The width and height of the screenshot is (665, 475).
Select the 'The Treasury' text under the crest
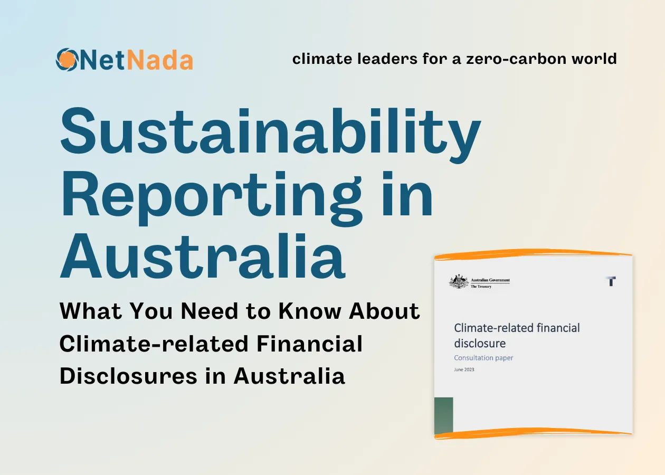coord(482,286)
